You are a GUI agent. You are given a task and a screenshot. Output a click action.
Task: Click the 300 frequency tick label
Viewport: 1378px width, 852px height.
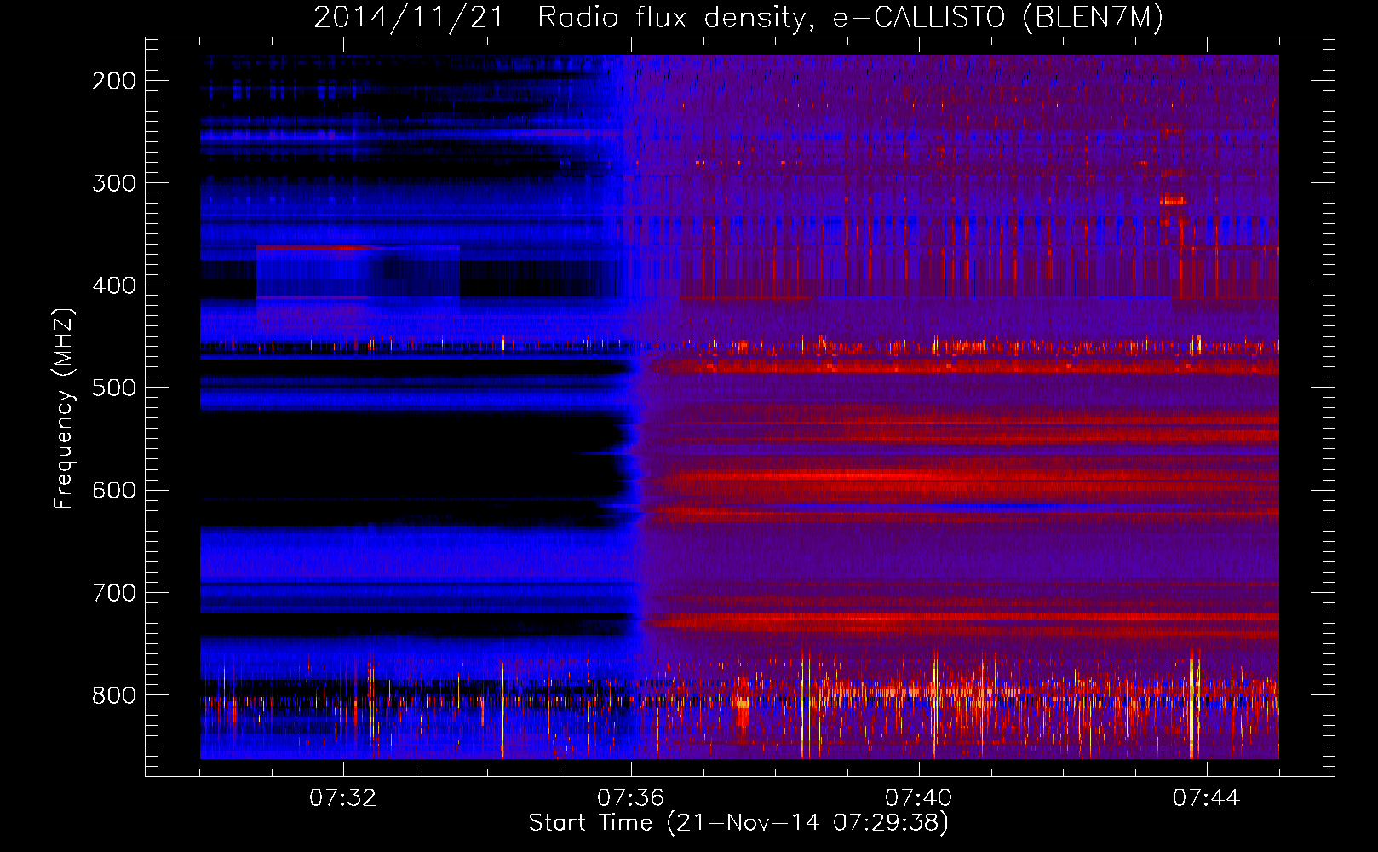[114, 183]
